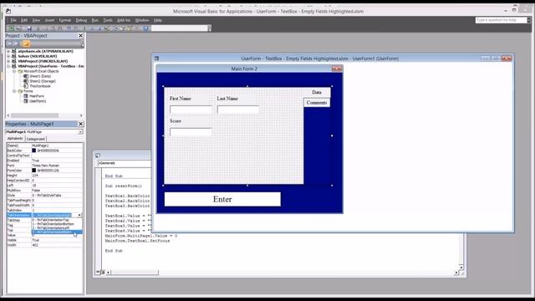Viewport: 535px width, 301px height.
Task: Click the Score text box
Action: 191,132
